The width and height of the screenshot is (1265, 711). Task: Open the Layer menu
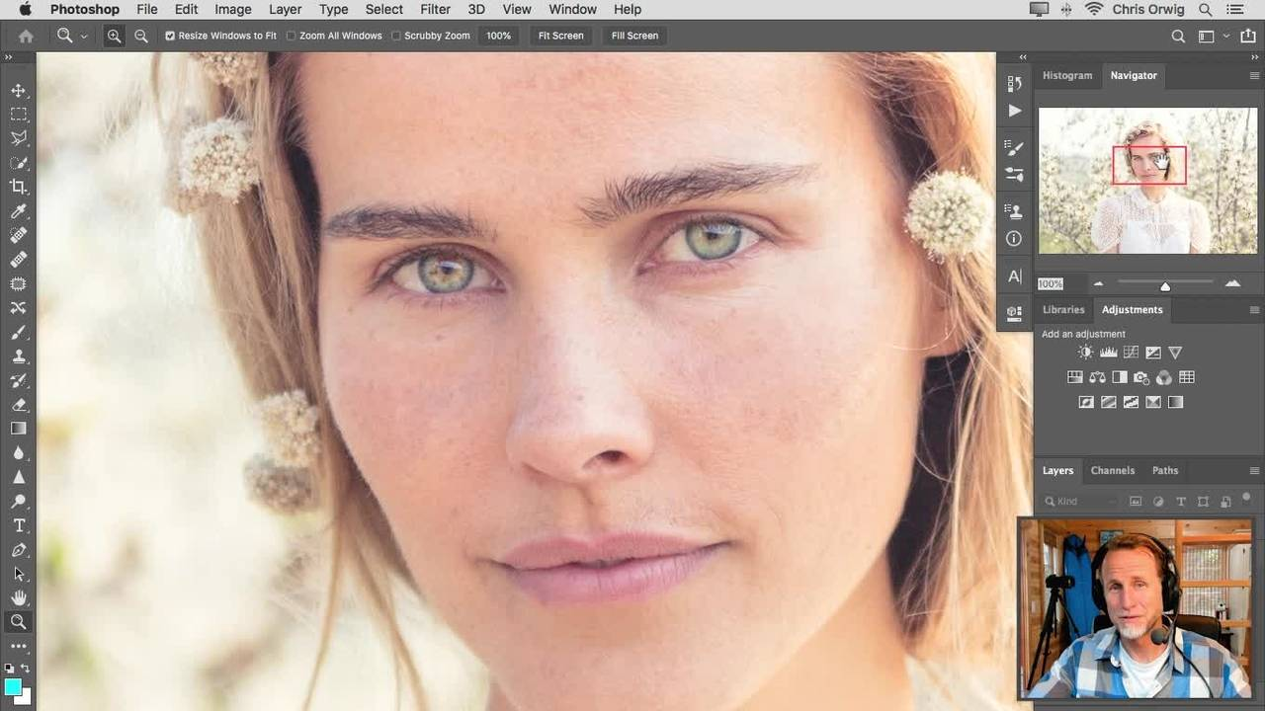pos(285,9)
